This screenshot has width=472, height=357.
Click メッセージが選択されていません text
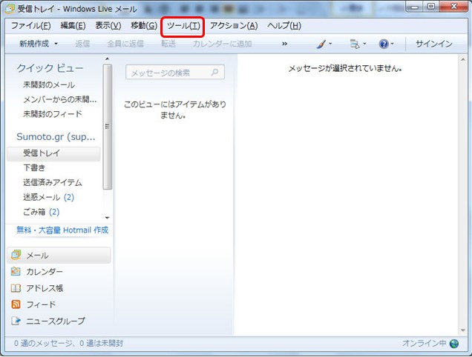(x=345, y=69)
